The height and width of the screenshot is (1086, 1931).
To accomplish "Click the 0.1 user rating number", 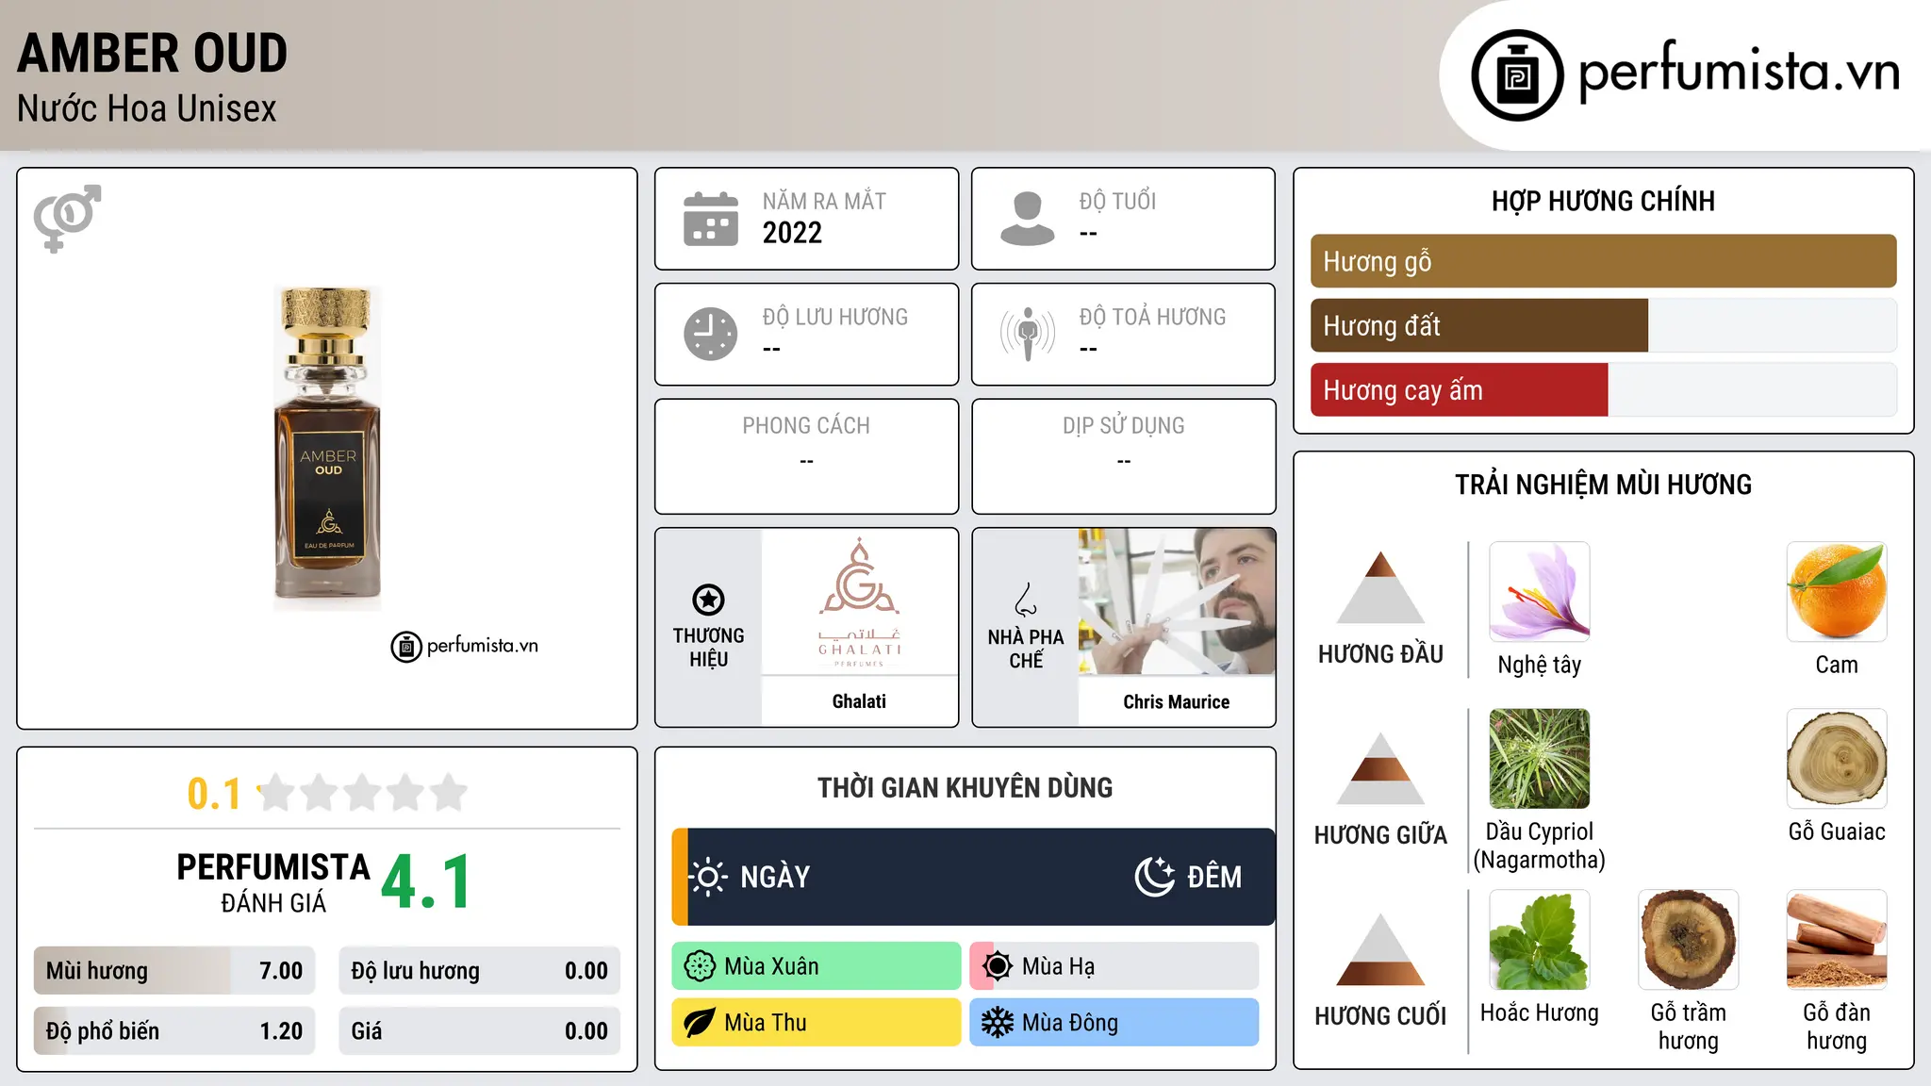I will coord(214,794).
